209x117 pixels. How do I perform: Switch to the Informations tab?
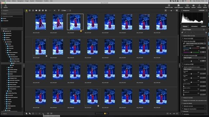tap(194, 26)
